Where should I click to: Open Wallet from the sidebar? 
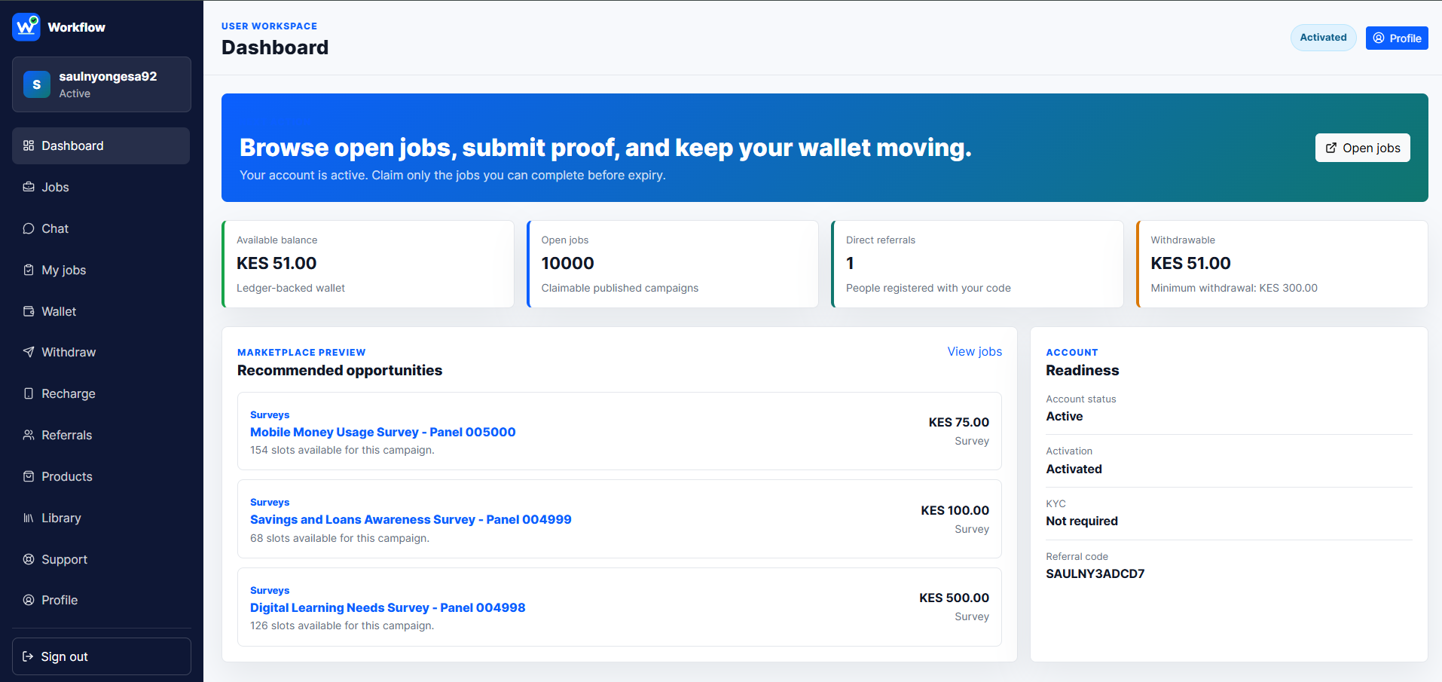coord(101,311)
